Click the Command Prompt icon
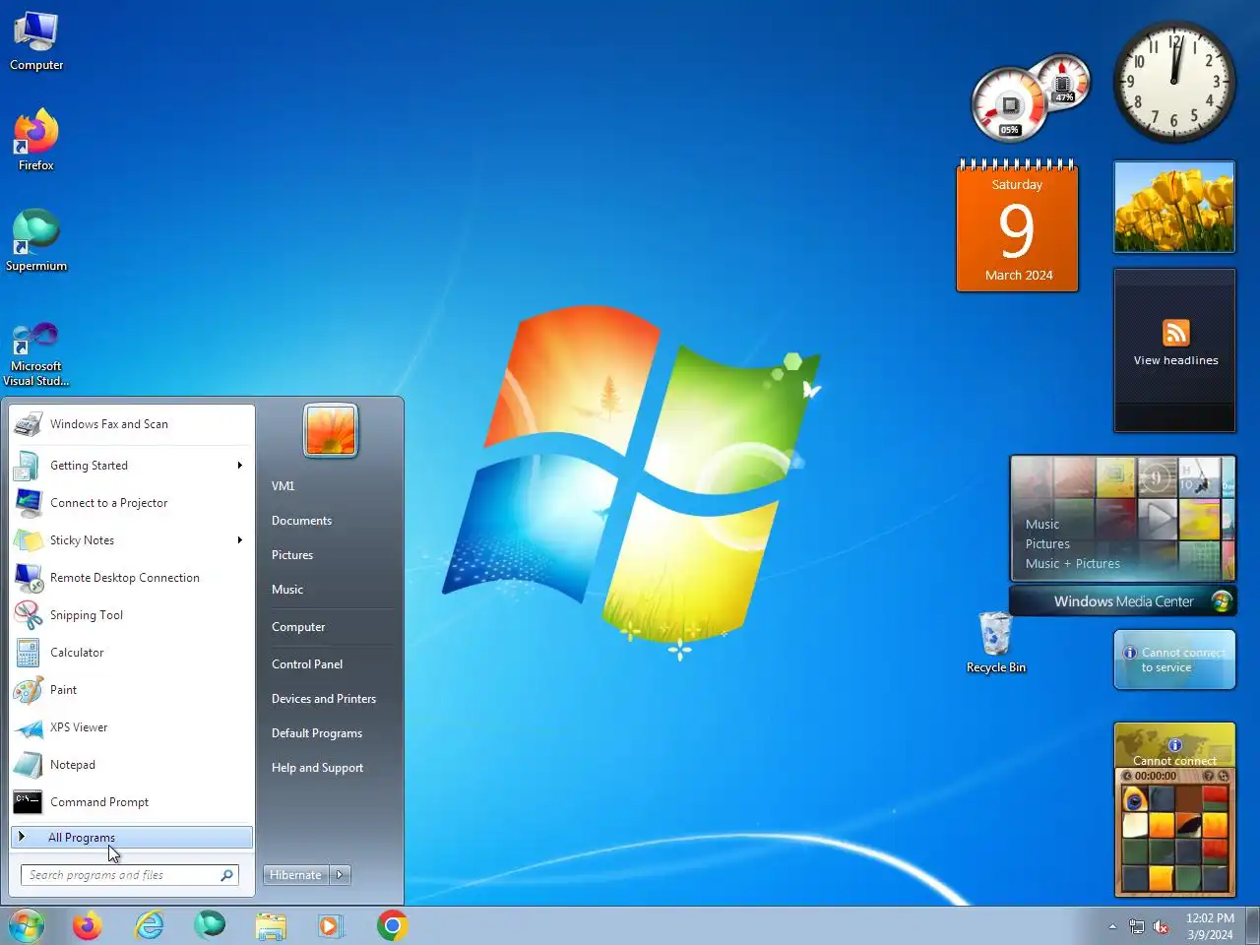Viewport: 1260px width, 945px height. 28,802
